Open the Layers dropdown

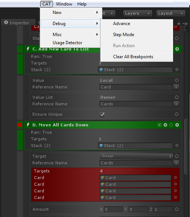(138, 13)
